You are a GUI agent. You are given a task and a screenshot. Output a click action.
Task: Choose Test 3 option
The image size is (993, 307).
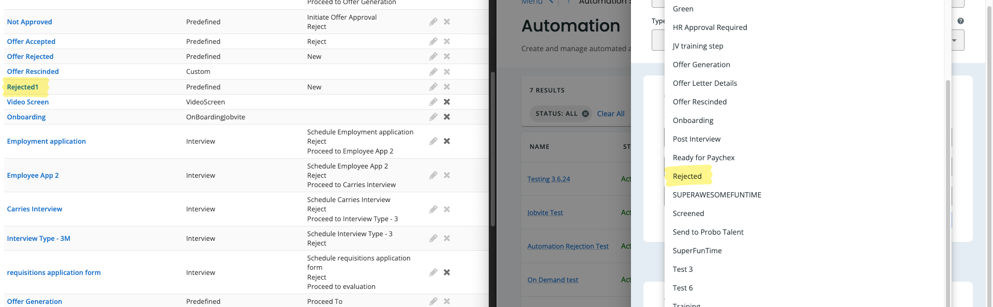point(683,269)
